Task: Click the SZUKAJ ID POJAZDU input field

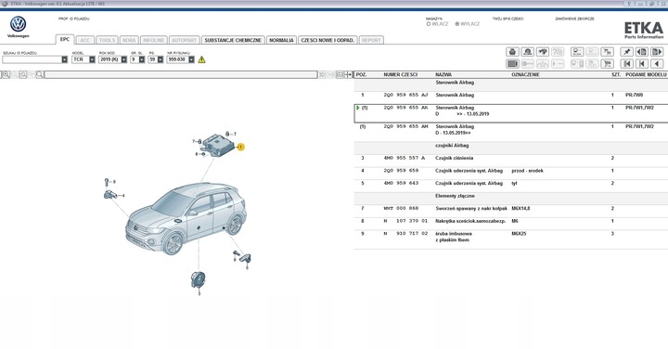Action: pos(32,59)
